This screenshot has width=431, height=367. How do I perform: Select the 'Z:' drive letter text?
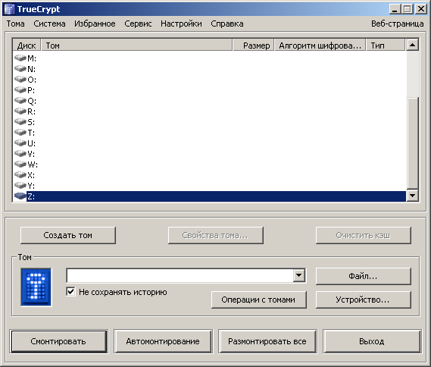click(x=31, y=196)
